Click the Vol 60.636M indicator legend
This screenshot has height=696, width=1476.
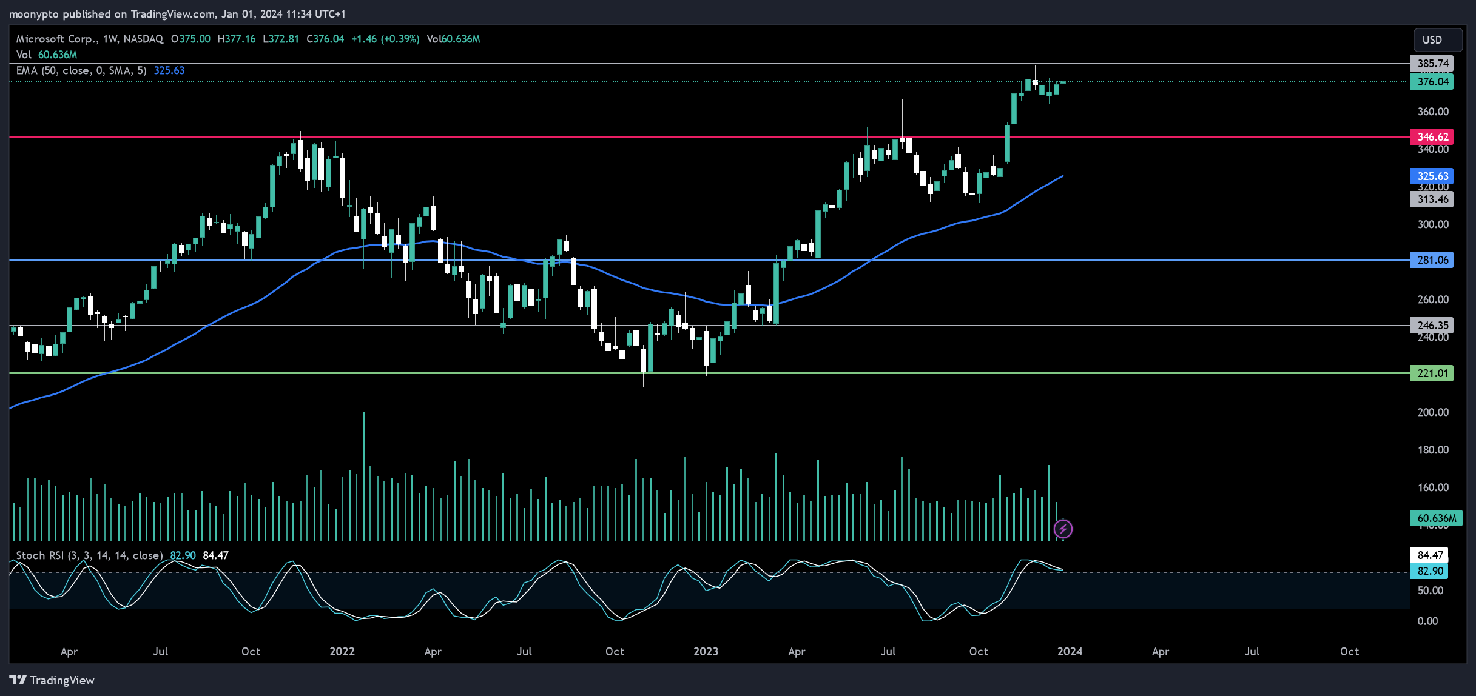click(x=47, y=55)
